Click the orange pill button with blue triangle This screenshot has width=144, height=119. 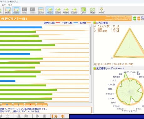point(7,105)
